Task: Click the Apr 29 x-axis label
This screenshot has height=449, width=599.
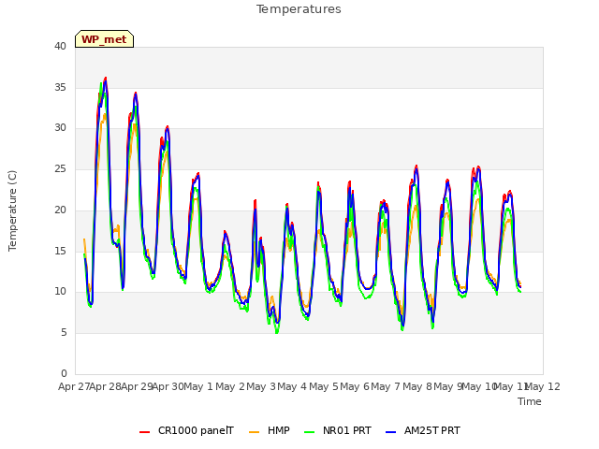Action: [x=137, y=386]
